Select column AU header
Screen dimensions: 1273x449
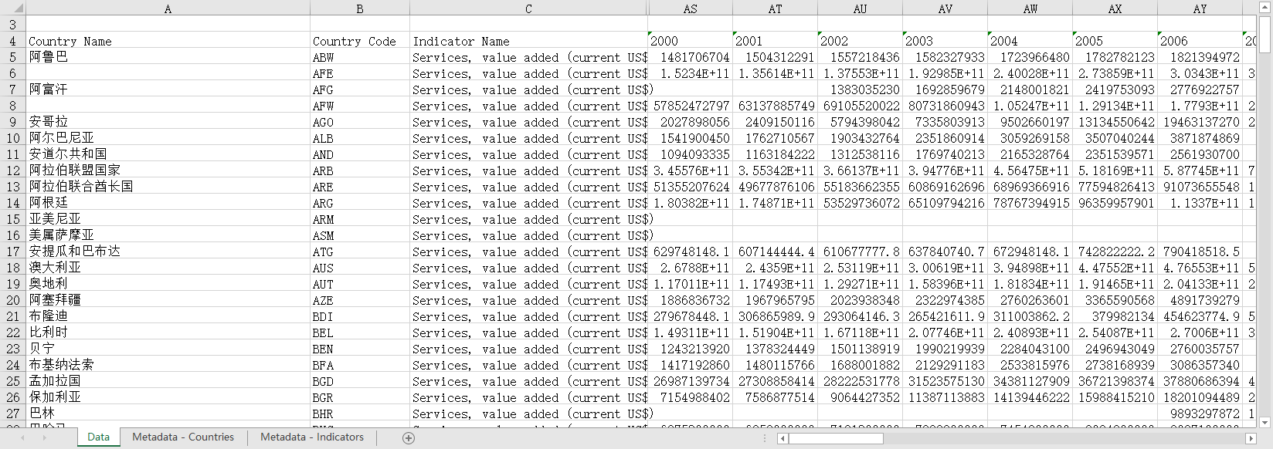[861, 8]
